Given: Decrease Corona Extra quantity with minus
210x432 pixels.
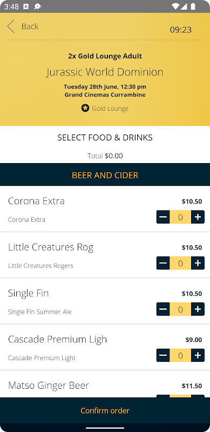Looking at the screenshot, I should pyautogui.click(x=163, y=217).
